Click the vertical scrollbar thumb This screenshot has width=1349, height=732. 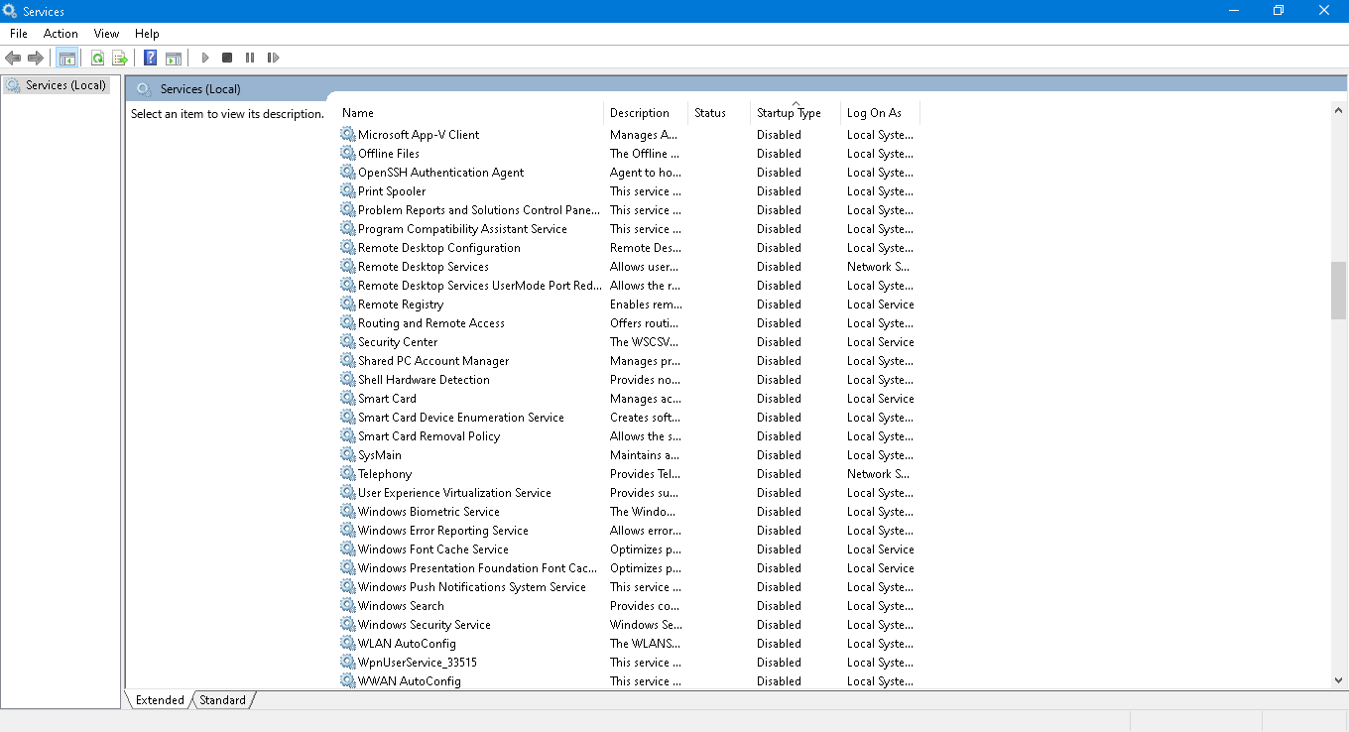1339,291
